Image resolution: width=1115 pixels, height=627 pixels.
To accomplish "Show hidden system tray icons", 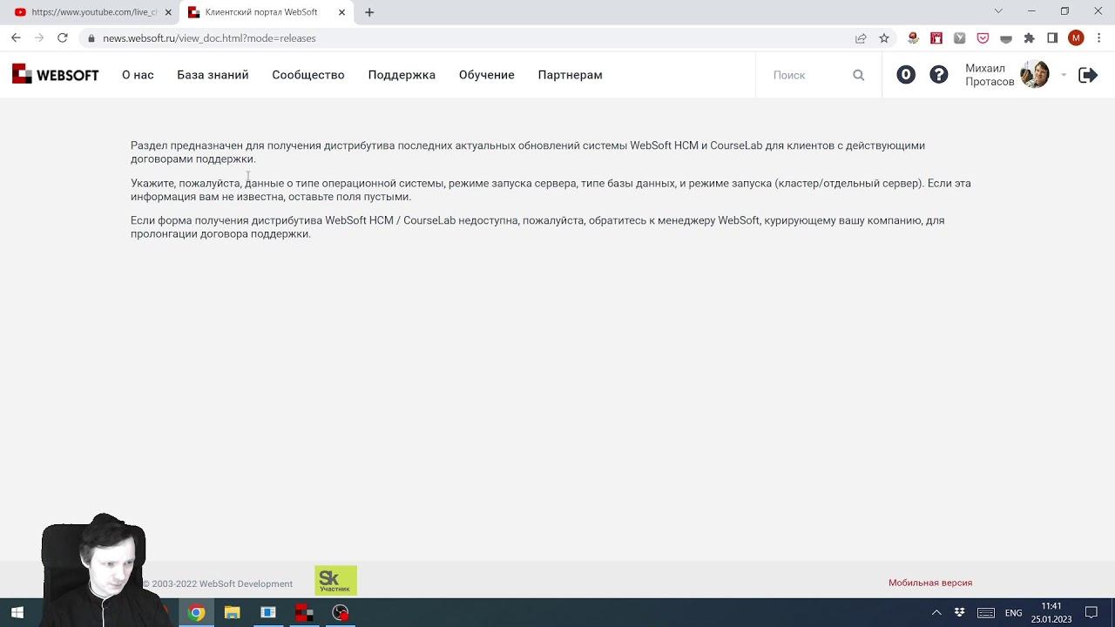I will click(936, 613).
